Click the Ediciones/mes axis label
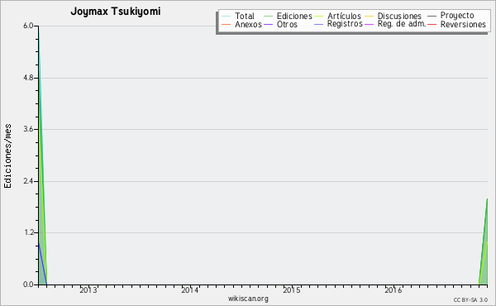Screen dimensions: 496x306 click(x=7, y=156)
